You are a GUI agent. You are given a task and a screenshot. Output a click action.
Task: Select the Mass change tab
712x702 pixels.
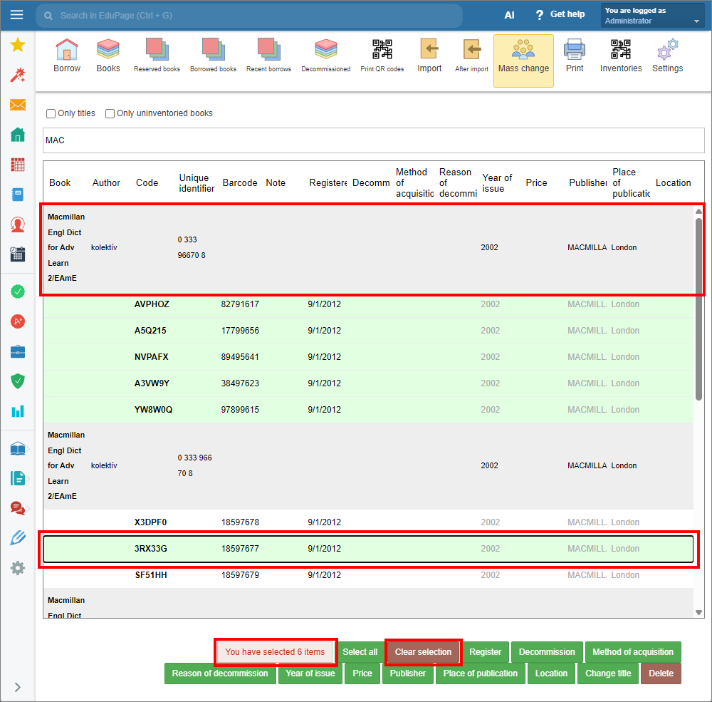(523, 61)
